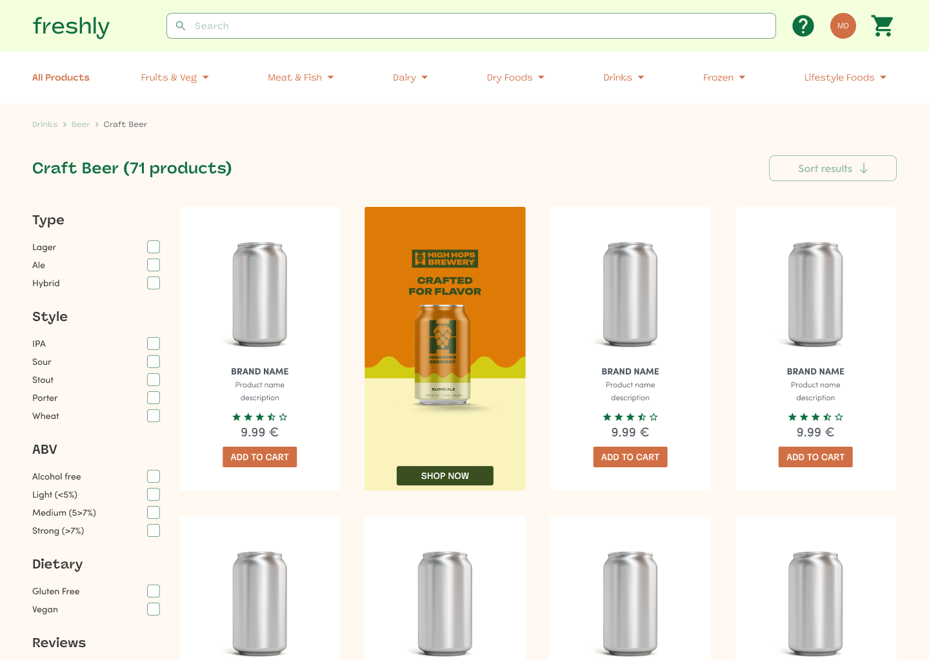Image resolution: width=929 pixels, height=660 pixels.
Task: Enable the IPA style checkbox
Action: click(154, 344)
